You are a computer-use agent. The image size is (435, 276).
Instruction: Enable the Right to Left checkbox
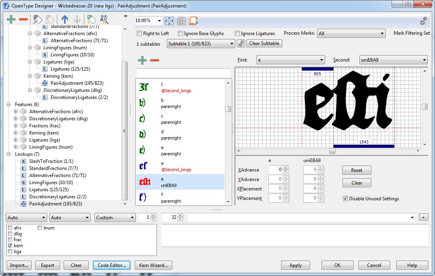tap(139, 34)
